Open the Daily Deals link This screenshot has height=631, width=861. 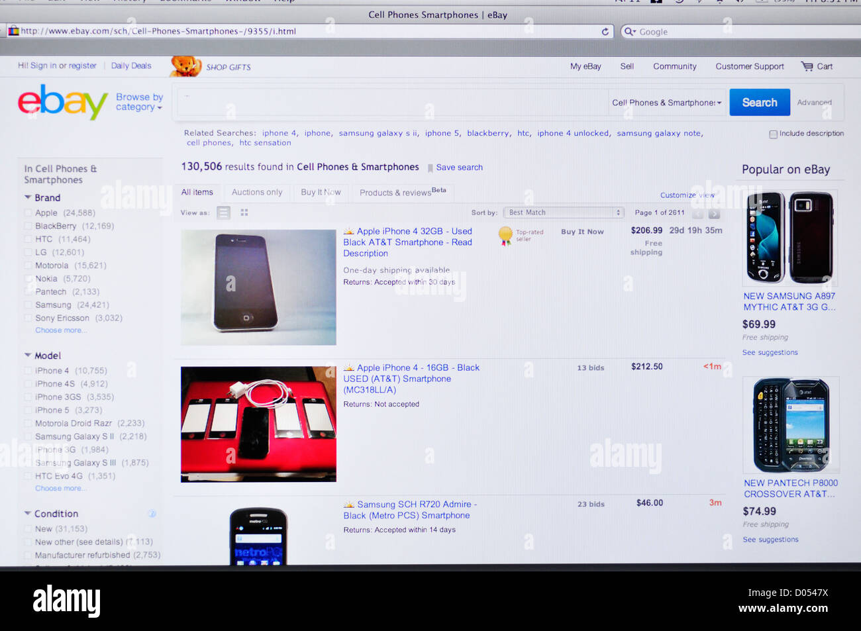pos(131,66)
